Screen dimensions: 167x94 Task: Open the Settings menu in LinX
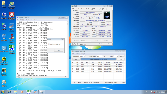[x=78, y=54]
